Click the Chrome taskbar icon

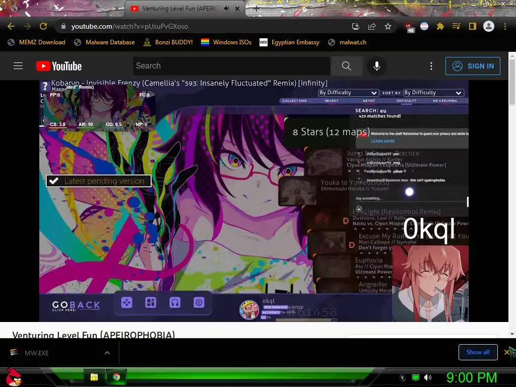(x=116, y=377)
